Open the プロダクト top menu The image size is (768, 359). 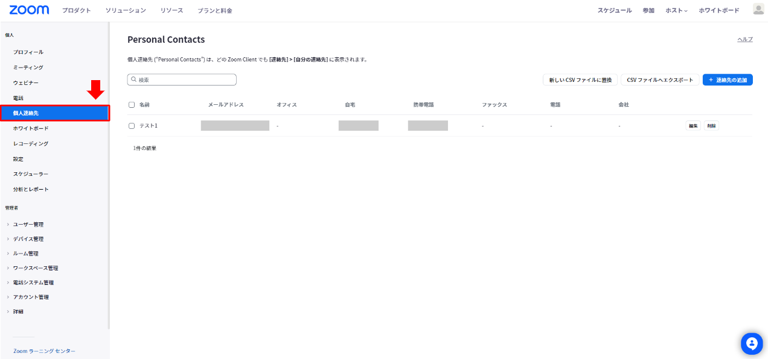click(x=76, y=10)
